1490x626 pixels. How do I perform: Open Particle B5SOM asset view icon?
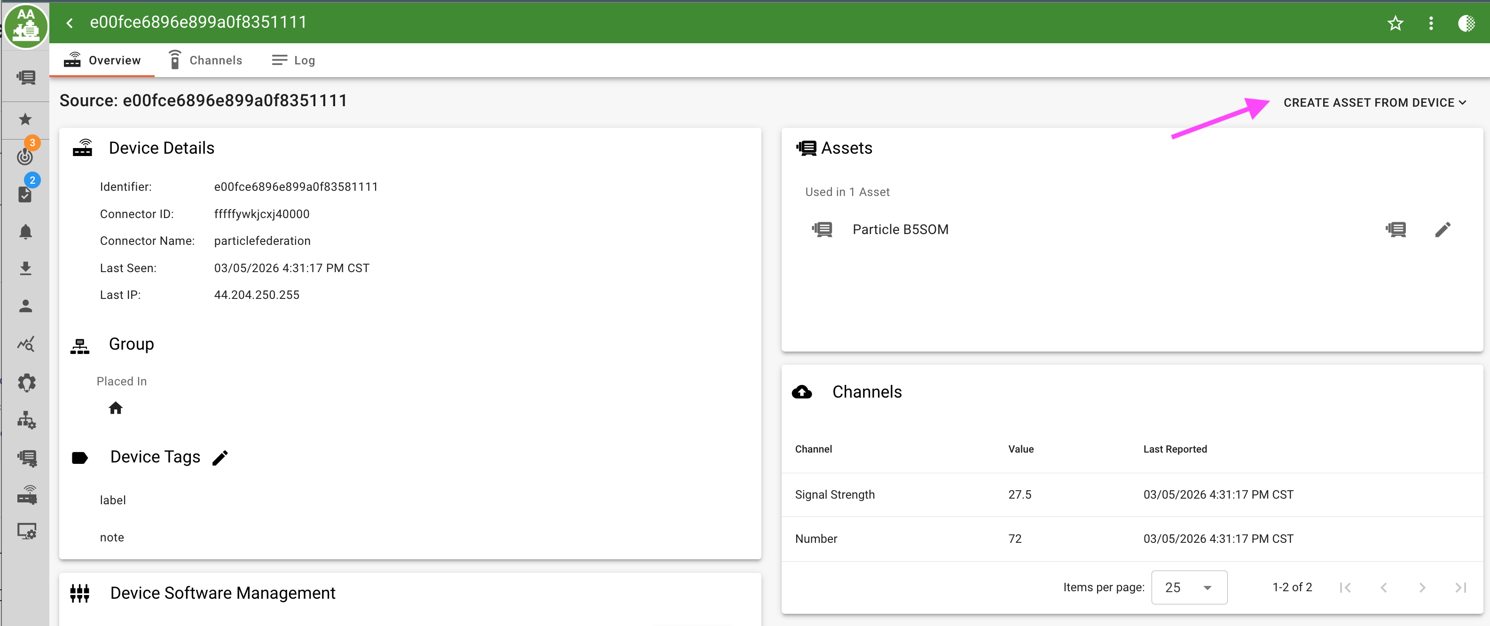pyautogui.click(x=1396, y=230)
